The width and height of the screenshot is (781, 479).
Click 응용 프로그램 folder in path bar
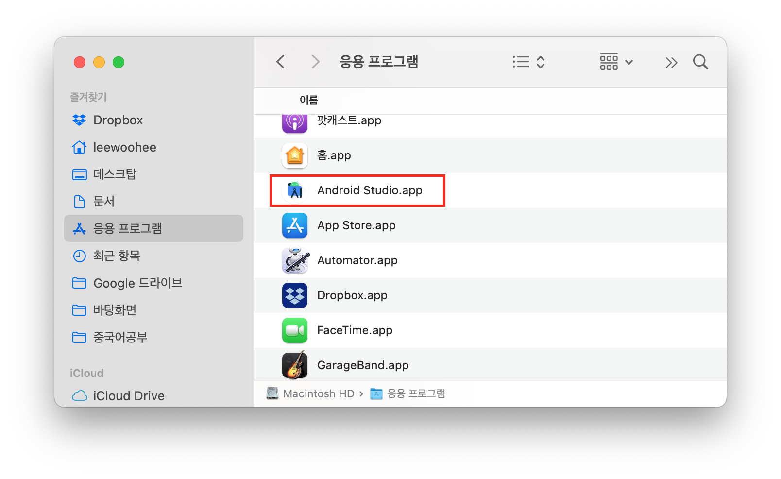click(407, 393)
